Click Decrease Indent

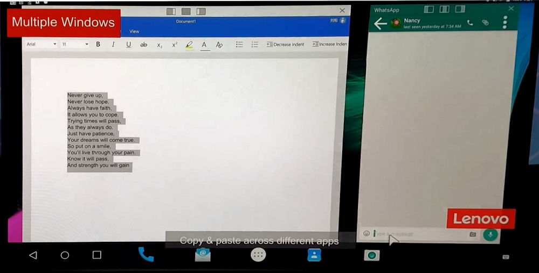(x=286, y=44)
